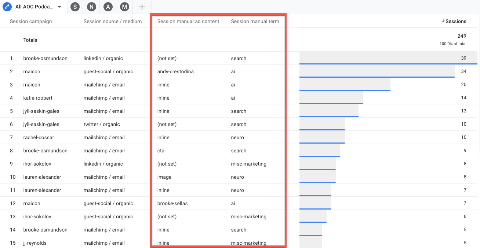Click guest-social / organic in row 2
This screenshot has width=480, height=248.
[108, 71]
